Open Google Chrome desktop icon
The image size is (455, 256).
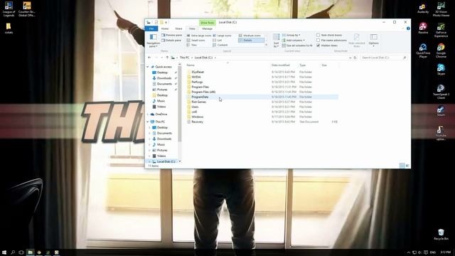point(441,50)
